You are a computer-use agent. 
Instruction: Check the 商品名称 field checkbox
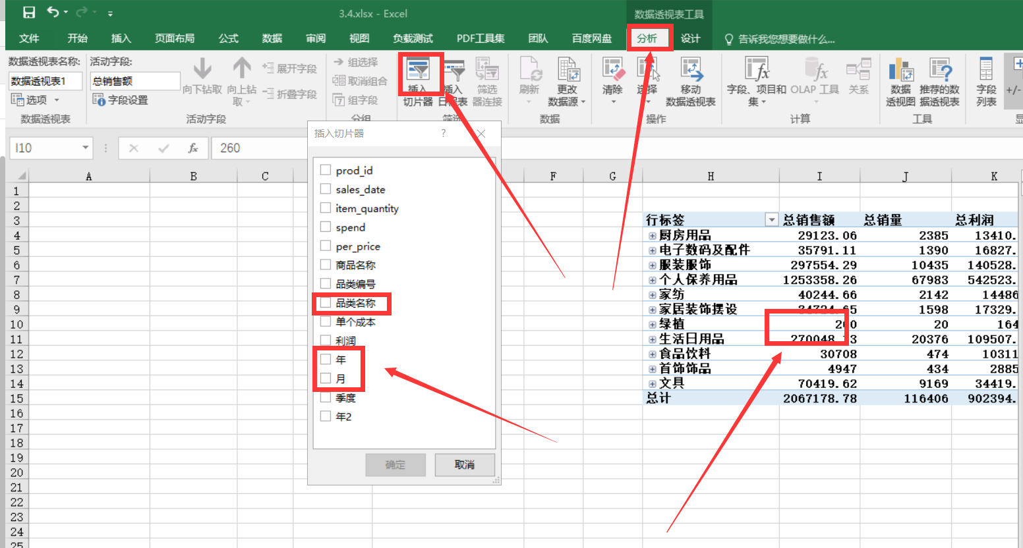tap(325, 265)
